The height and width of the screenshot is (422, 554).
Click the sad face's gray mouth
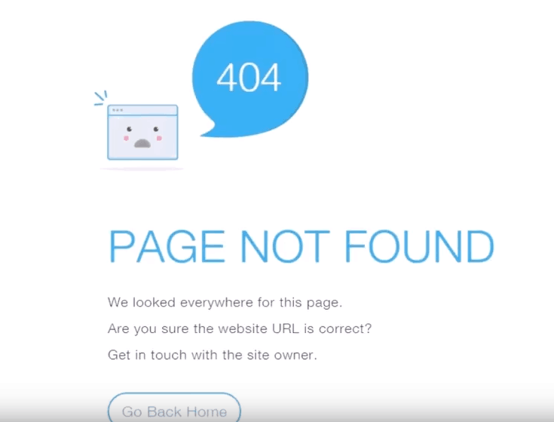(142, 143)
